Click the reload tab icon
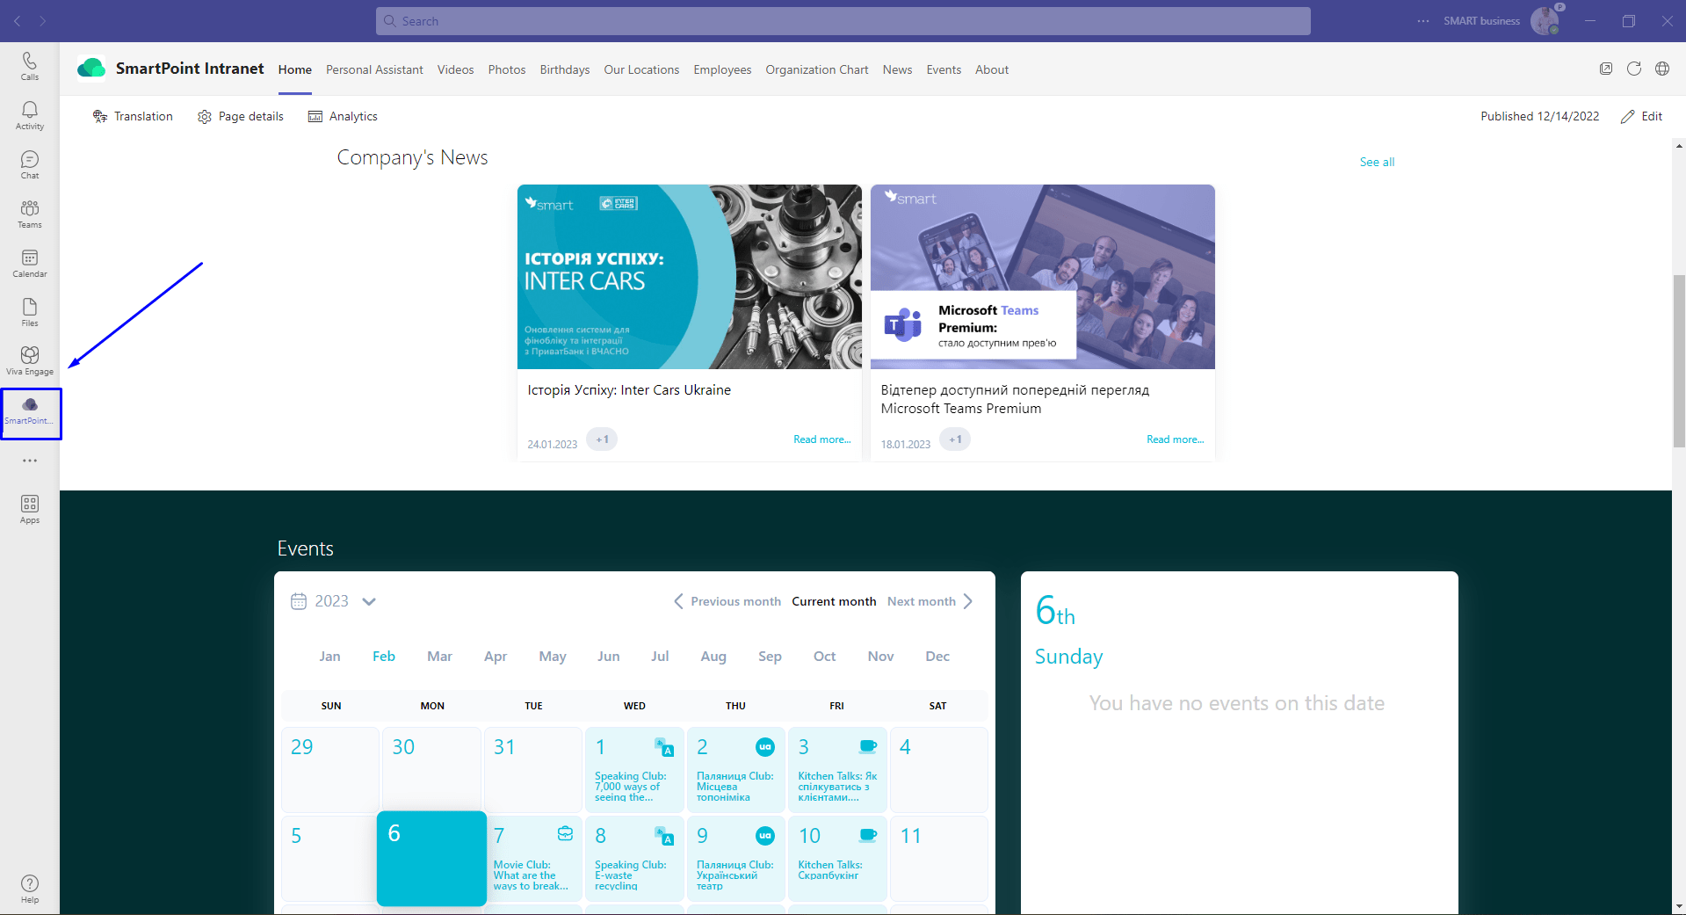Screen dimensions: 1686x915 (x=1633, y=69)
